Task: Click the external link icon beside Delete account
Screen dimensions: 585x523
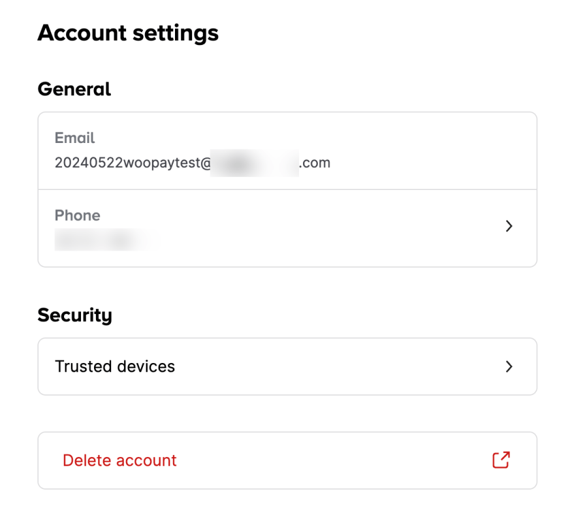Action: [x=501, y=460]
